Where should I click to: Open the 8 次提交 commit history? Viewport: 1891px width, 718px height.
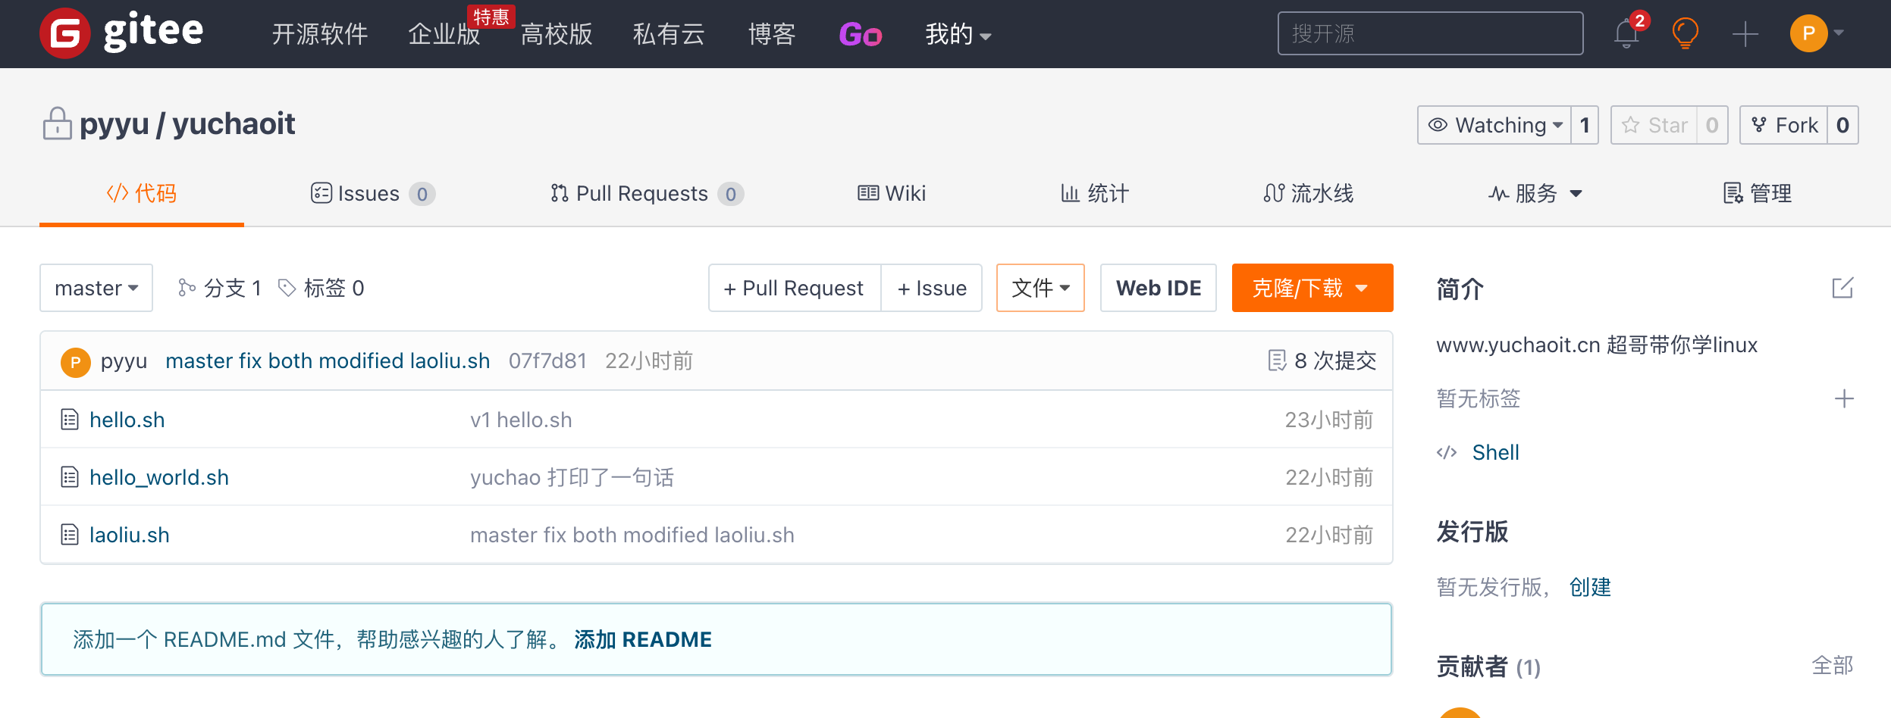point(1322,361)
